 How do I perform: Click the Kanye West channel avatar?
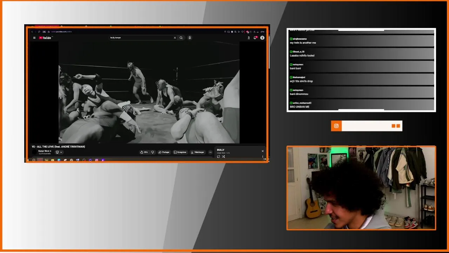coord(34,152)
